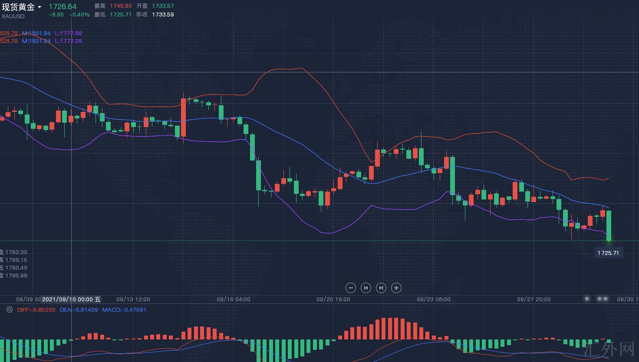The height and width of the screenshot is (362, 639).
Task: Jump to previous candle with skip-back icon
Action: point(366,288)
